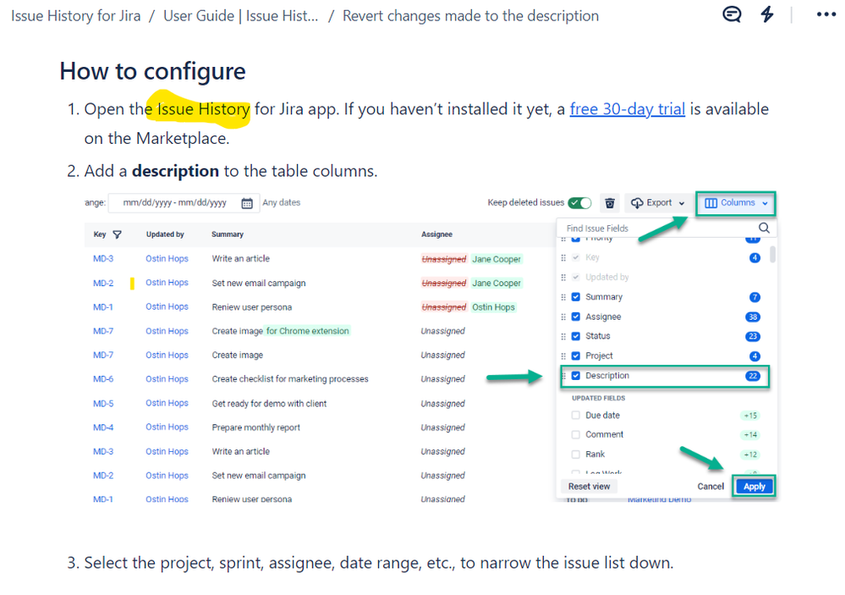
Task: Uncheck the Description column checkbox
Action: click(575, 376)
